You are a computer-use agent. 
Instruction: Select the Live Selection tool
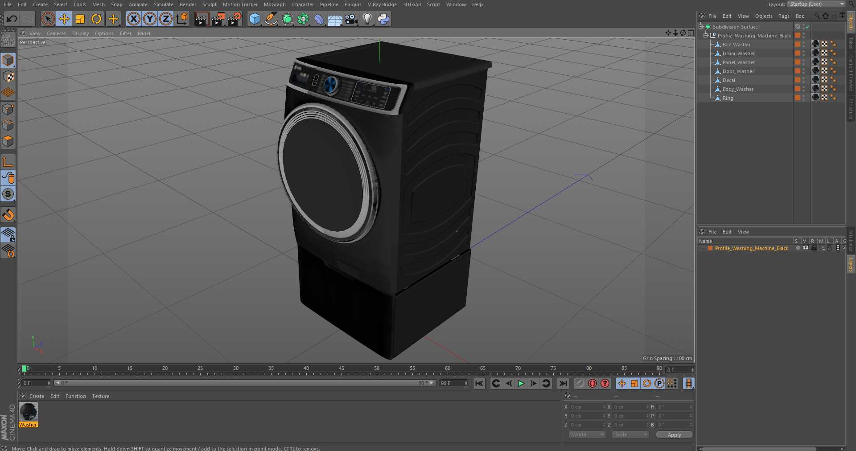[x=48, y=19]
